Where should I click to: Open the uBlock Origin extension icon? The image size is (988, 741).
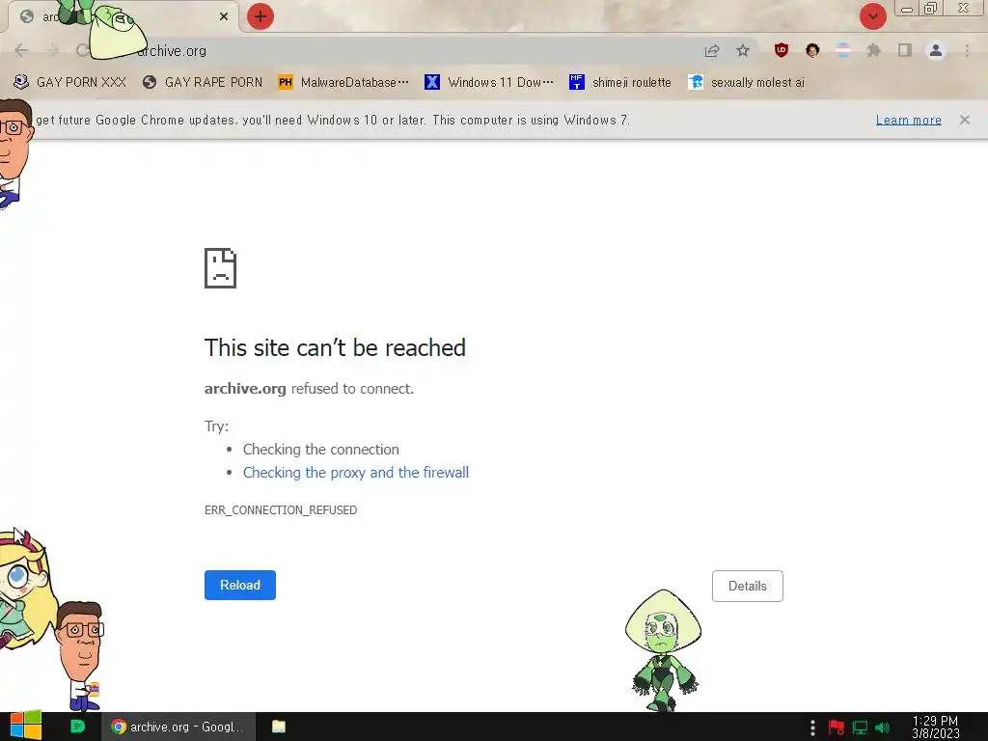coord(782,50)
